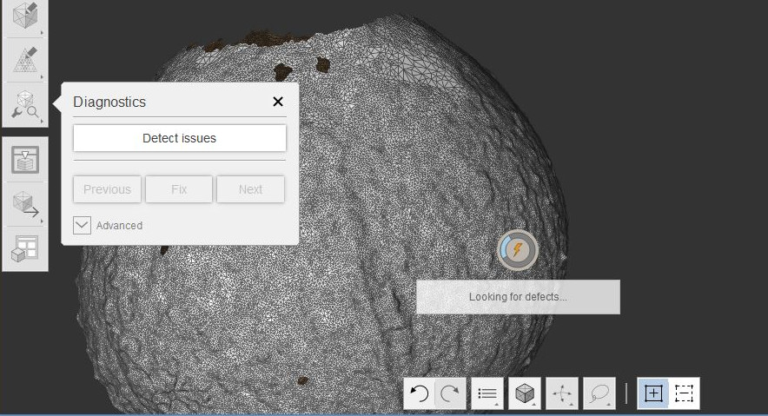Click Detect issues button
This screenshot has width=768, height=416.
[179, 138]
